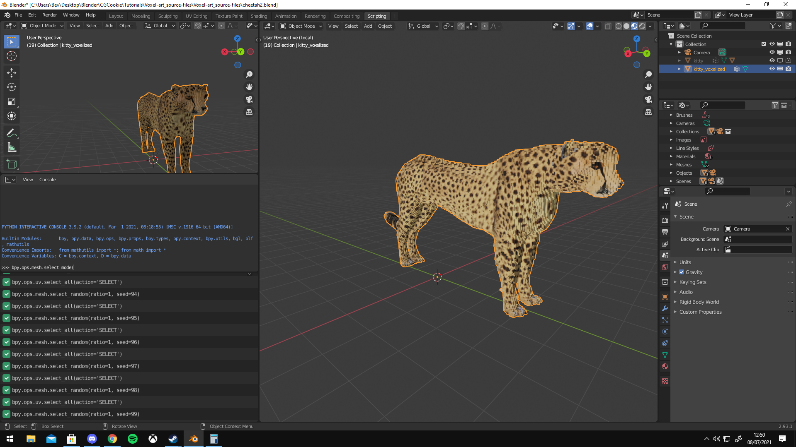
Task: Open Spotify from the taskbar
Action: pos(133,439)
